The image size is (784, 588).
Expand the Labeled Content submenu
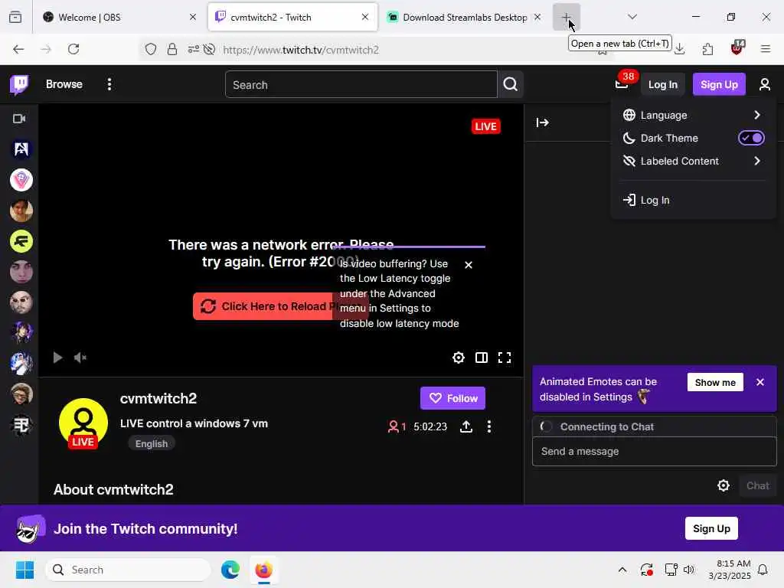692,161
